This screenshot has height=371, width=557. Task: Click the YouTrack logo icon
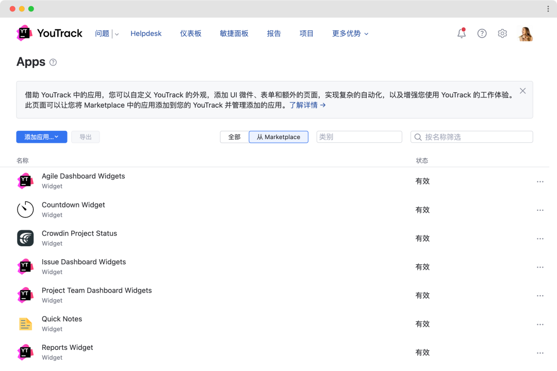(x=24, y=33)
